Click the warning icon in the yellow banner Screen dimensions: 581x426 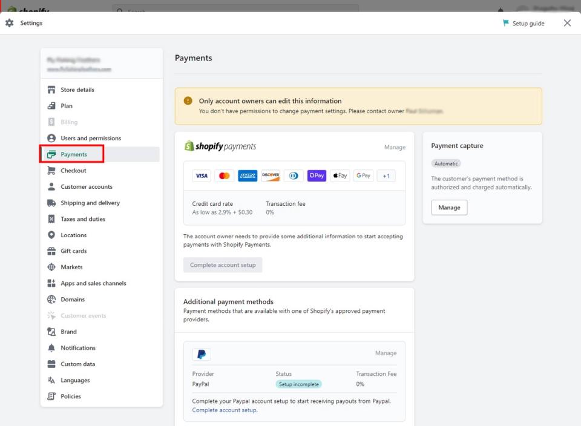(188, 101)
